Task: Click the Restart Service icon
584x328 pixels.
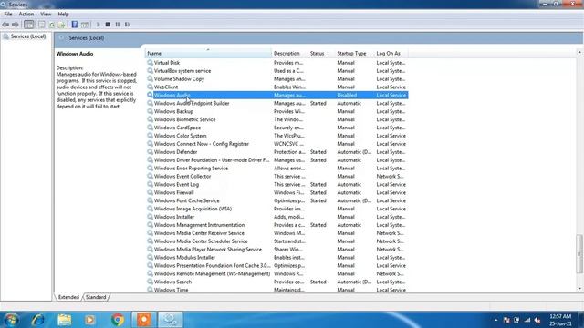Action: tap(128, 25)
